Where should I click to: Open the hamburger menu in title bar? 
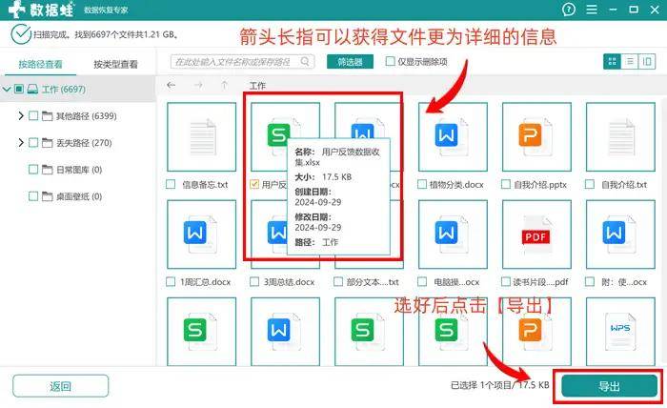591,10
